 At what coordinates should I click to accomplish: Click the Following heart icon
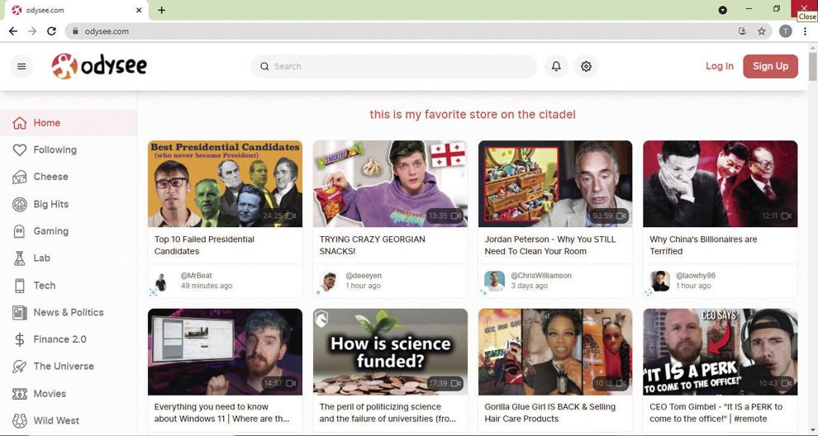(x=19, y=150)
